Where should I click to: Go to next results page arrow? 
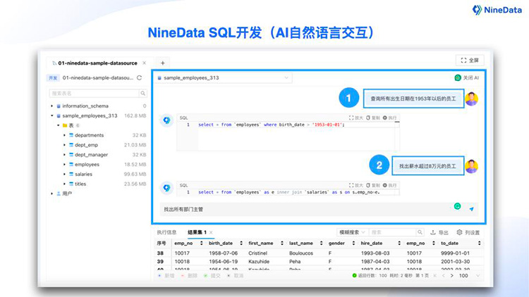[x=452, y=276]
